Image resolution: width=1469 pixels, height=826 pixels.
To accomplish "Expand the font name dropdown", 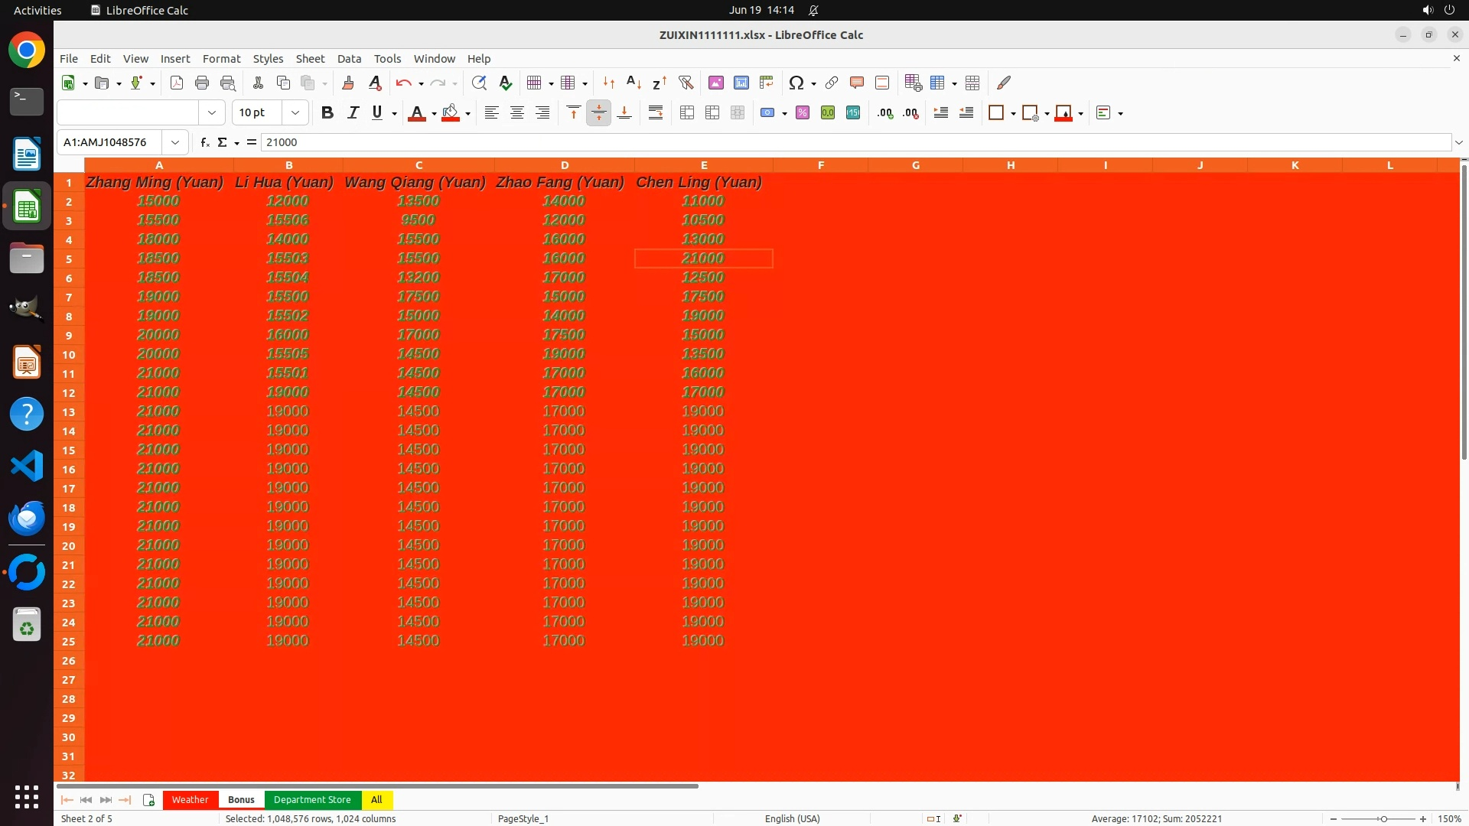I will tap(212, 113).
